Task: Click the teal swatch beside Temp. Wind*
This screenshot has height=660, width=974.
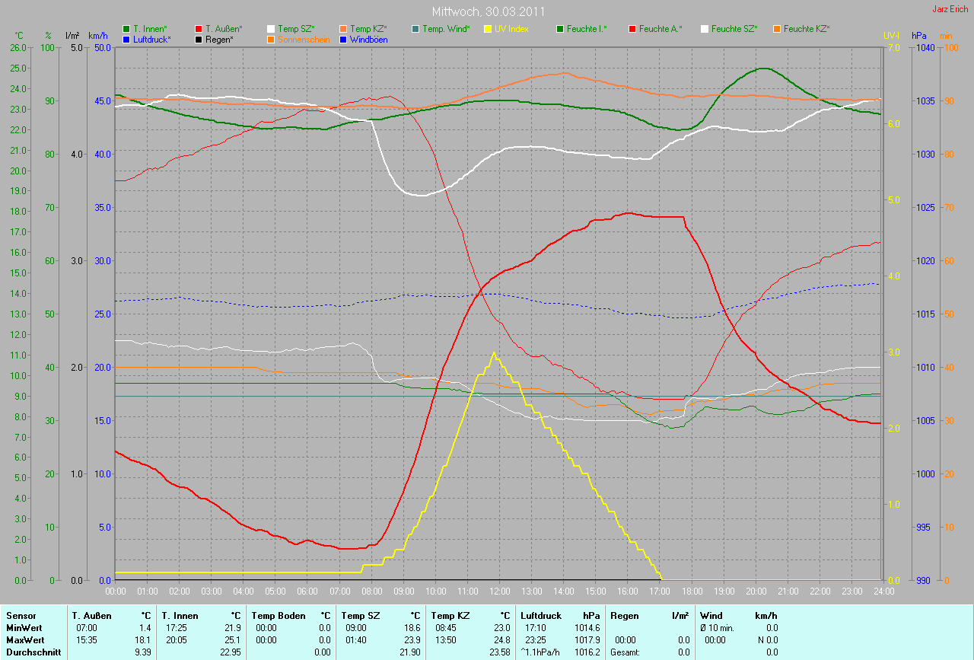Action: pos(415,29)
